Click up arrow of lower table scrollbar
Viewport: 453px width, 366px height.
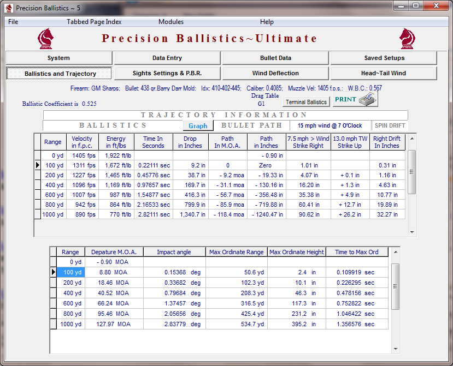(396, 252)
